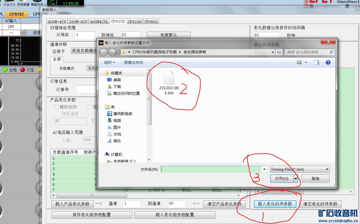This screenshot has width=360, height=224.
Task: Open the 组织 menu
Action: pos(110,62)
